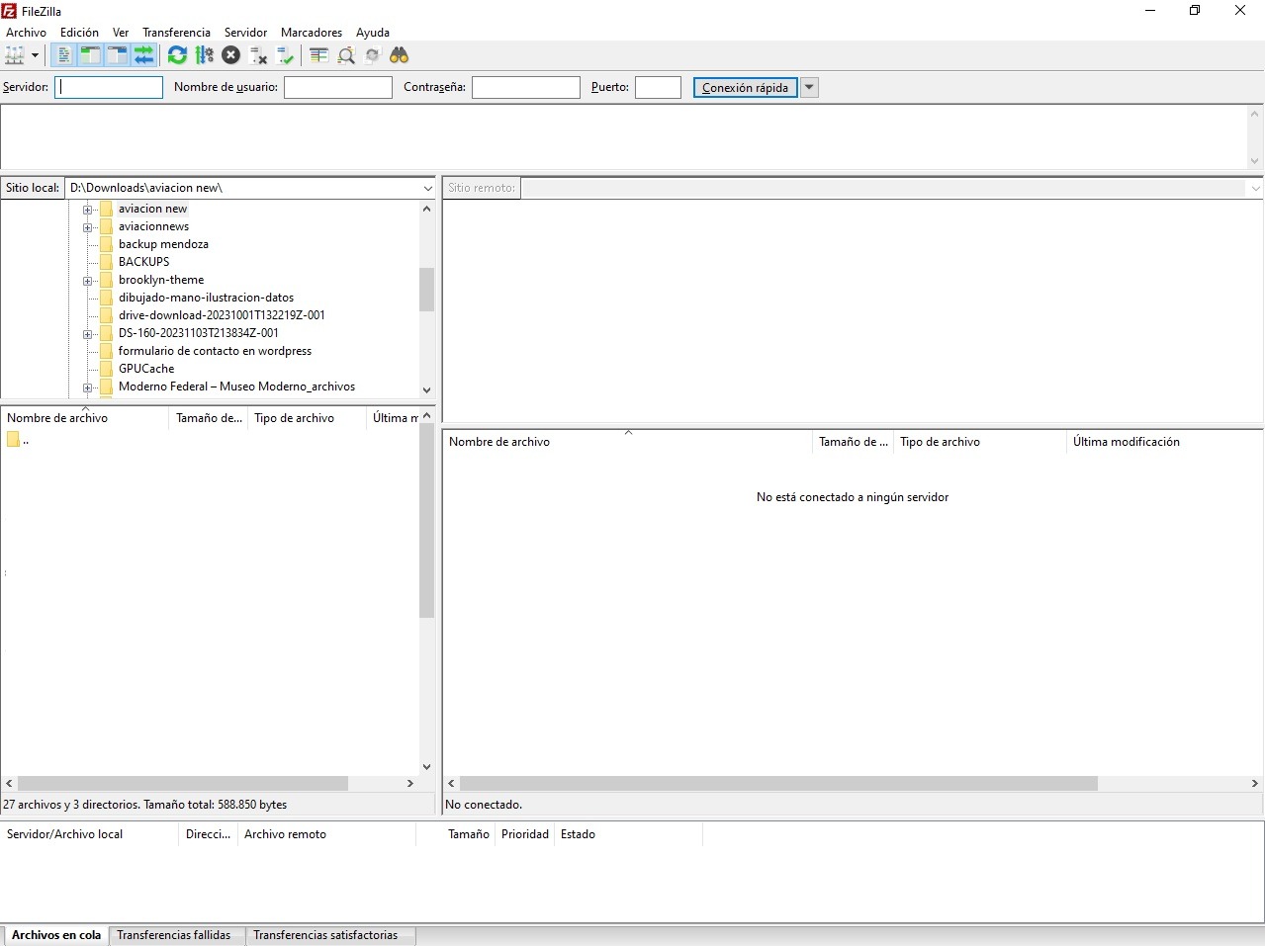
Task: Click the local tree vertical scrollbar thumb
Action: coord(426,290)
